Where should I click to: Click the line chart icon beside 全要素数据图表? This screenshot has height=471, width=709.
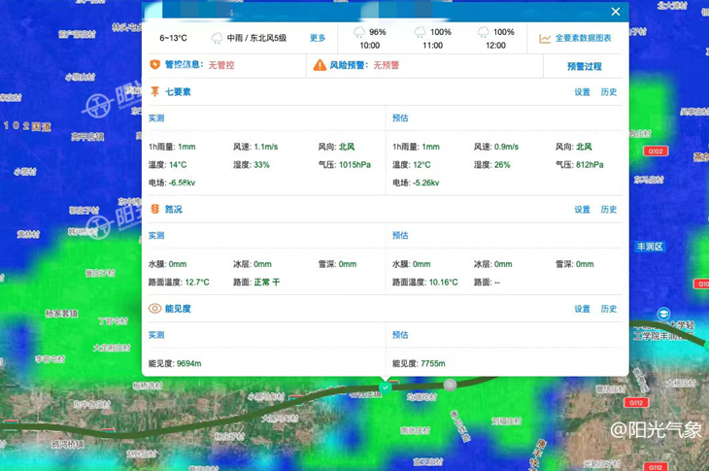pyautogui.click(x=545, y=39)
